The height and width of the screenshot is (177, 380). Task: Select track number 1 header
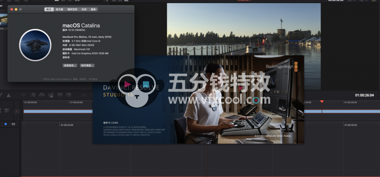[x=17, y=111]
